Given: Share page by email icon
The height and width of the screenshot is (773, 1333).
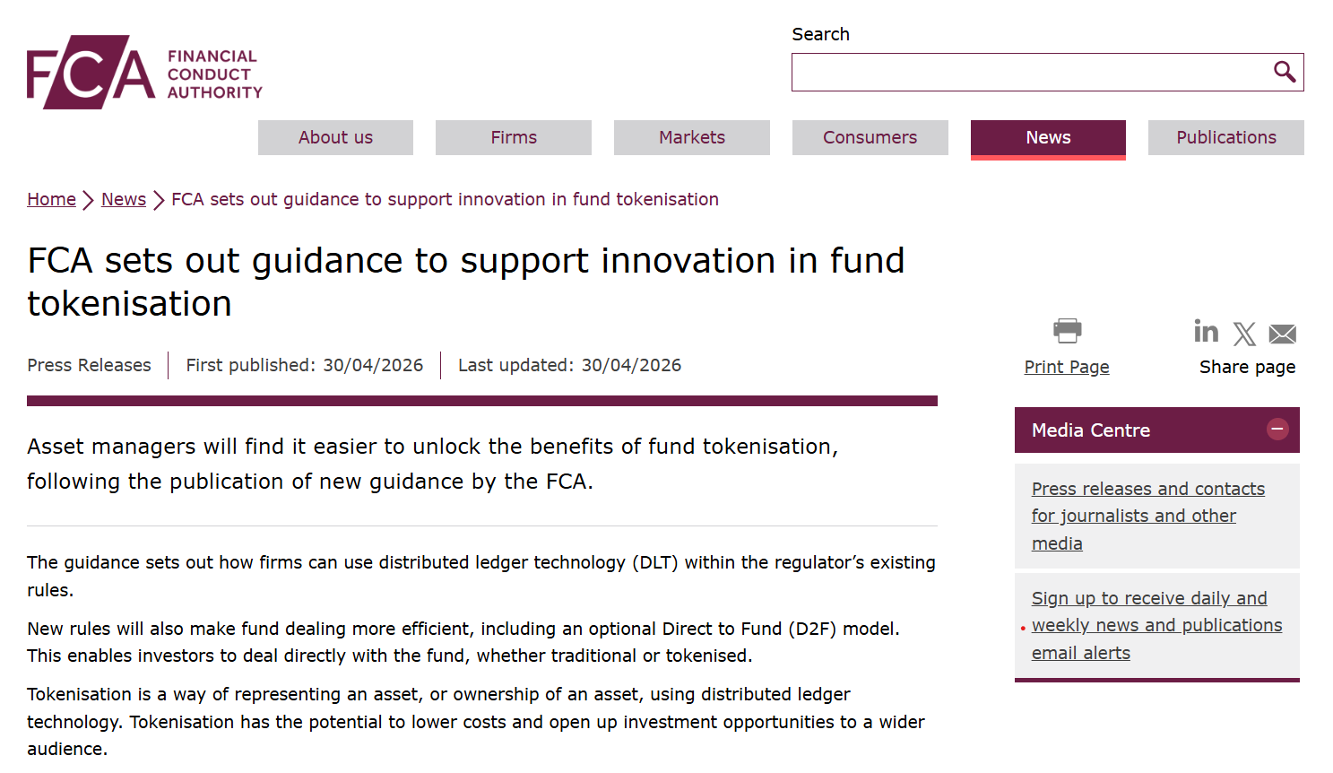Looking at the screenshot, I should 1282,334.
